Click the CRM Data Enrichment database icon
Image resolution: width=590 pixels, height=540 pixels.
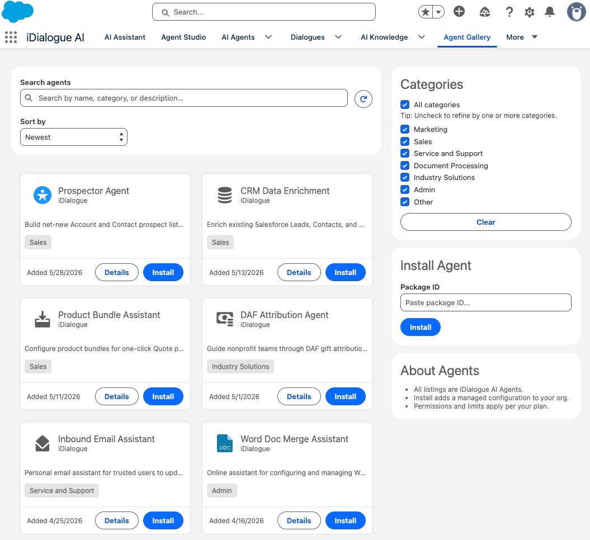225,195
